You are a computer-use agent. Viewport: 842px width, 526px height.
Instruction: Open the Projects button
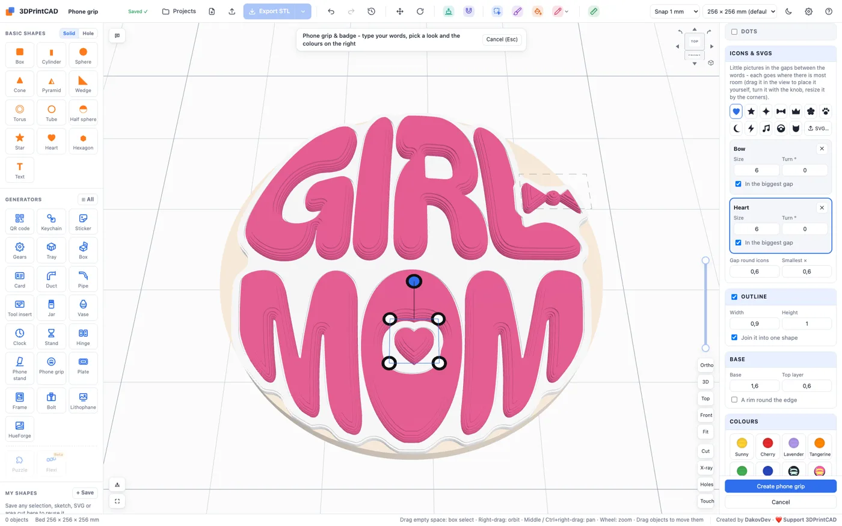(179, 11)
